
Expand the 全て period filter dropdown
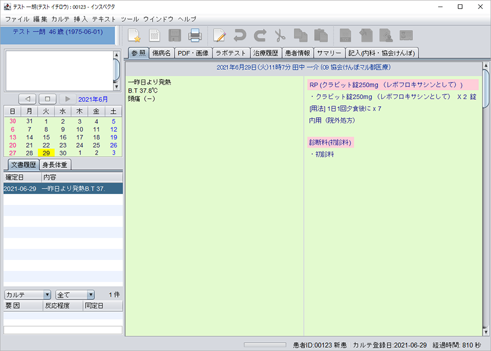[75, 294]
